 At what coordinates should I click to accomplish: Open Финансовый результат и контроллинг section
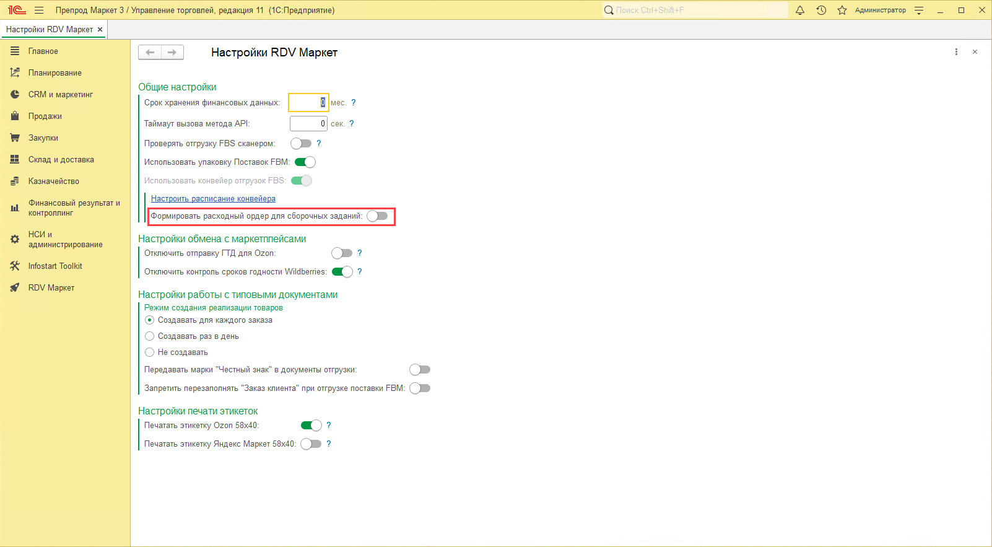65,208
